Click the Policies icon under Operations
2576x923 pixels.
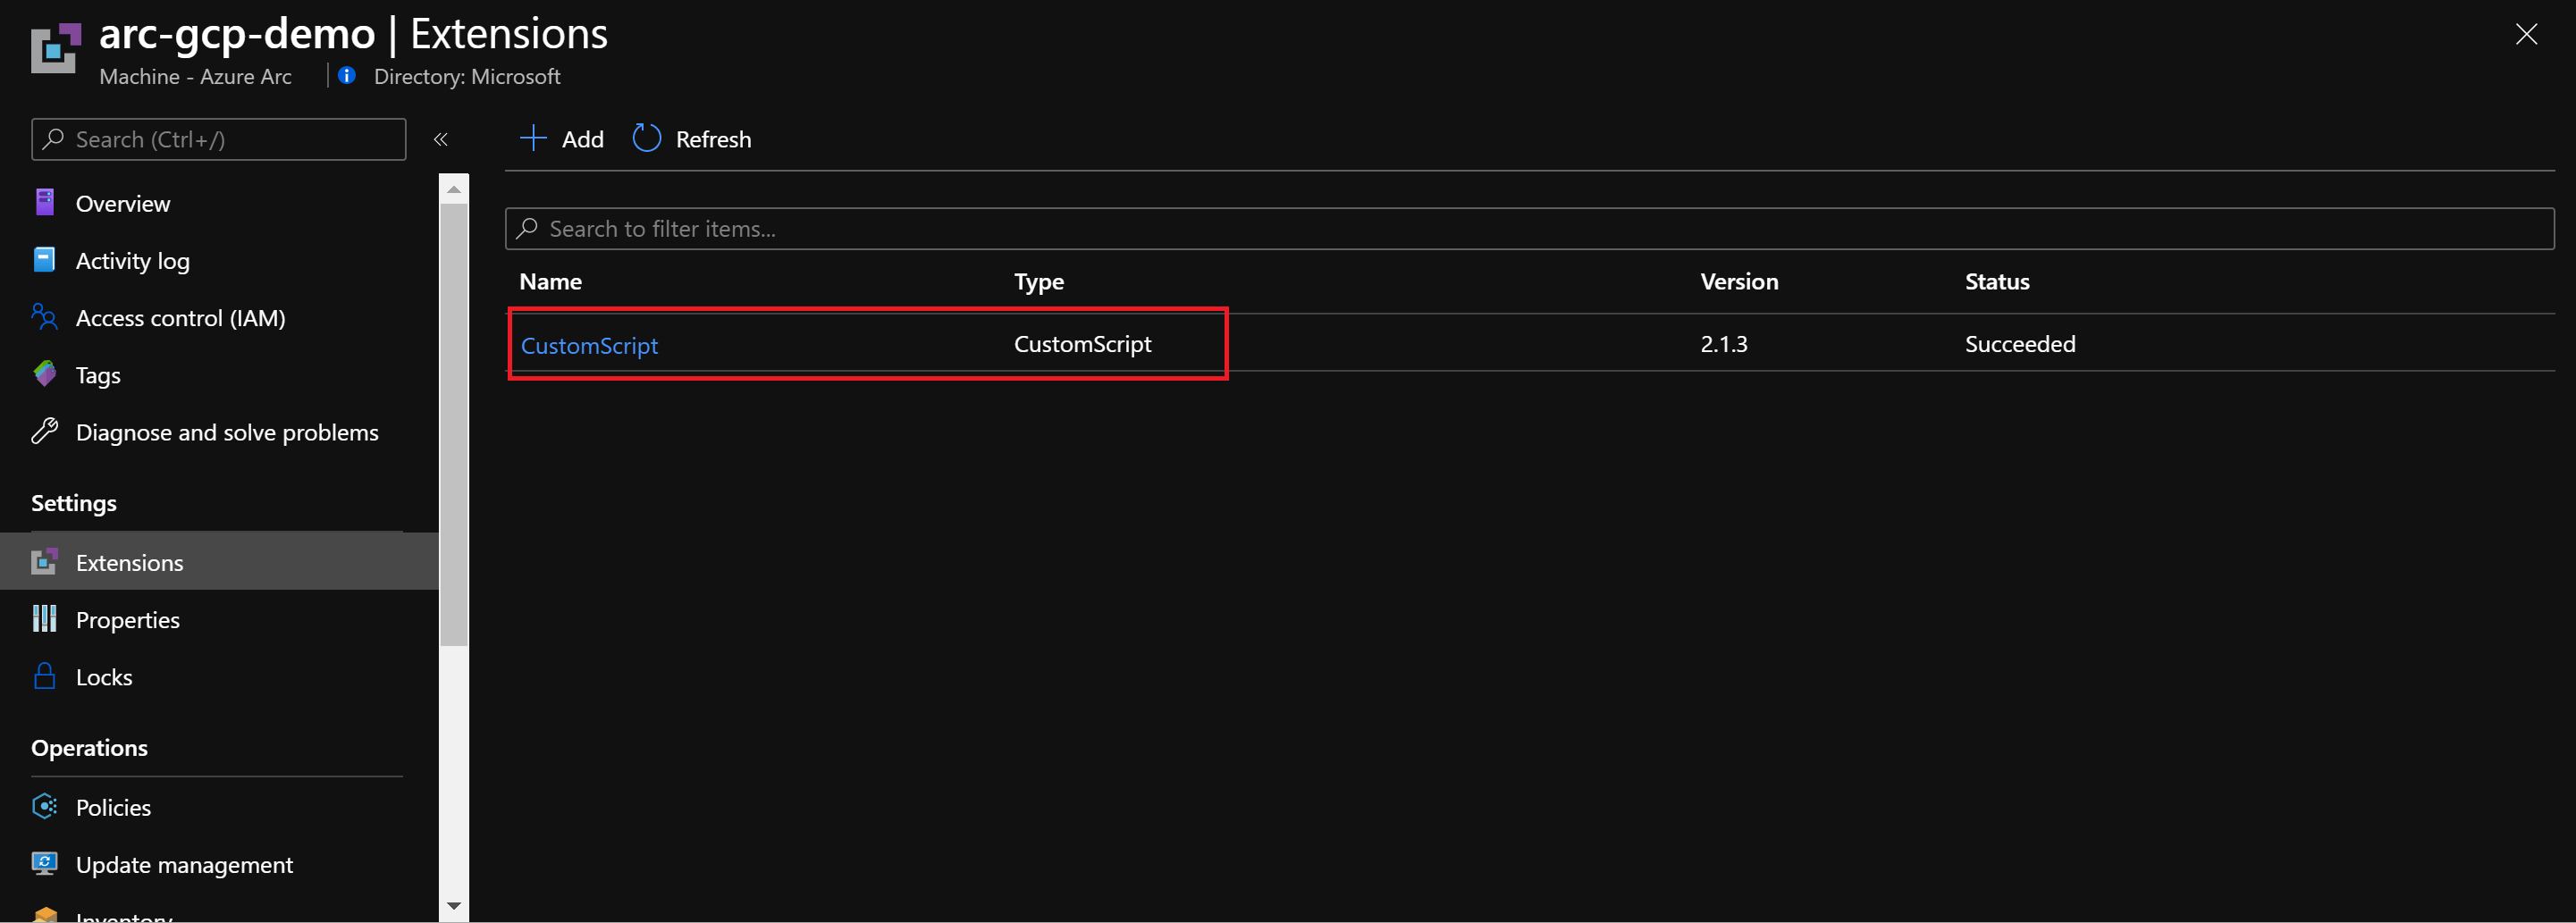point(44,806)
